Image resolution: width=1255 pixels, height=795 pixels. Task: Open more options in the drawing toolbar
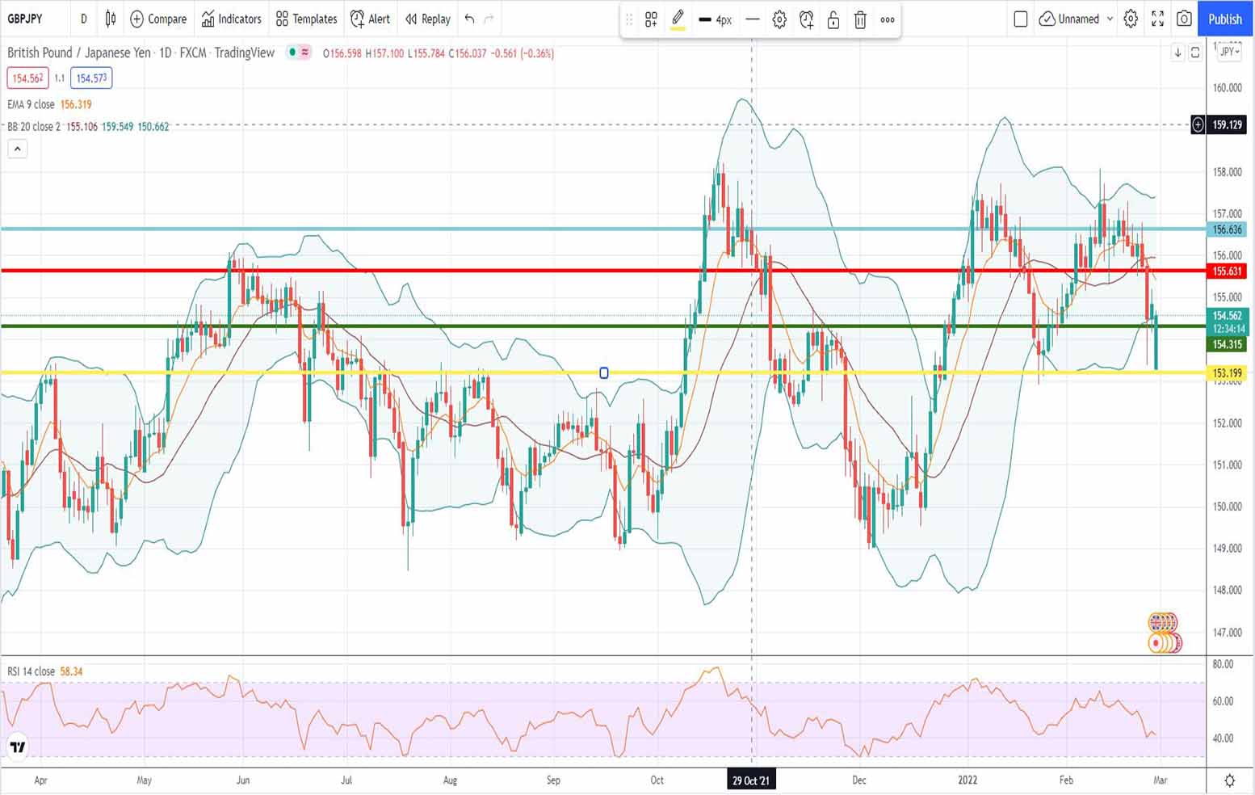pyautogui.click(x=888, y=20)
